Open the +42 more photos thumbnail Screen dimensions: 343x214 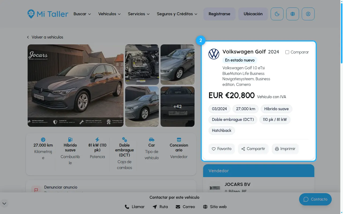point(177,106)
